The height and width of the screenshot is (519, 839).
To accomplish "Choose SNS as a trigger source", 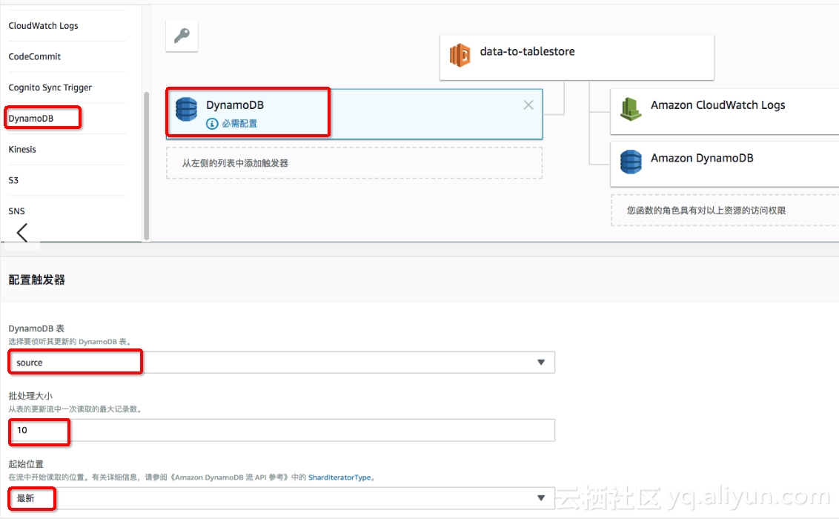I will point(16,211).
